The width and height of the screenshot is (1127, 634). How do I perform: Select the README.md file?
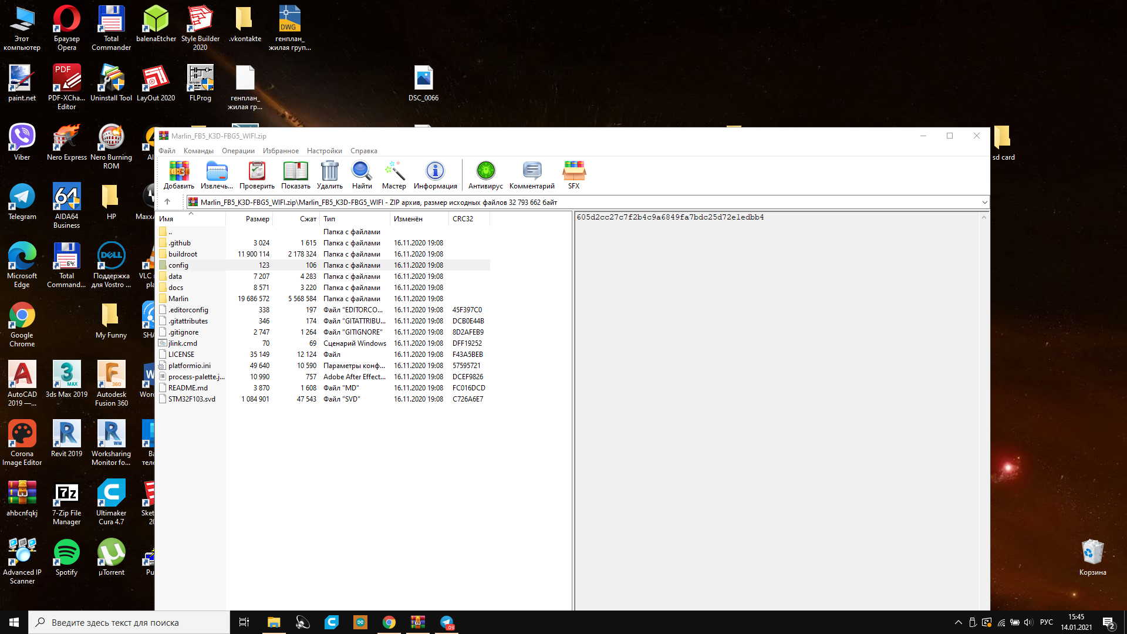[323, 388]
